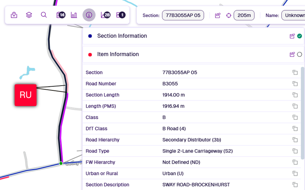
Task: Click the 1914.00 m value
Action: pyautogui.click(x=173, y=95)
